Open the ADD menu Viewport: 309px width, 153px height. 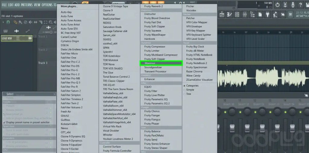click(17, 5)
